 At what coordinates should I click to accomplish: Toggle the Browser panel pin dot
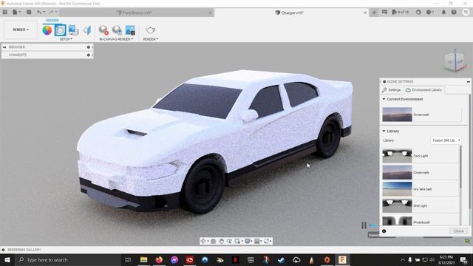click(x=89, y=47)
